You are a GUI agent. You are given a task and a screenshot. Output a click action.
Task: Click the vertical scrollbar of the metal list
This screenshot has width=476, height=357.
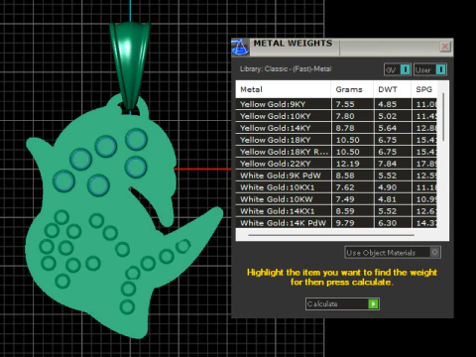pyautogui.click(x=443, y=117)
